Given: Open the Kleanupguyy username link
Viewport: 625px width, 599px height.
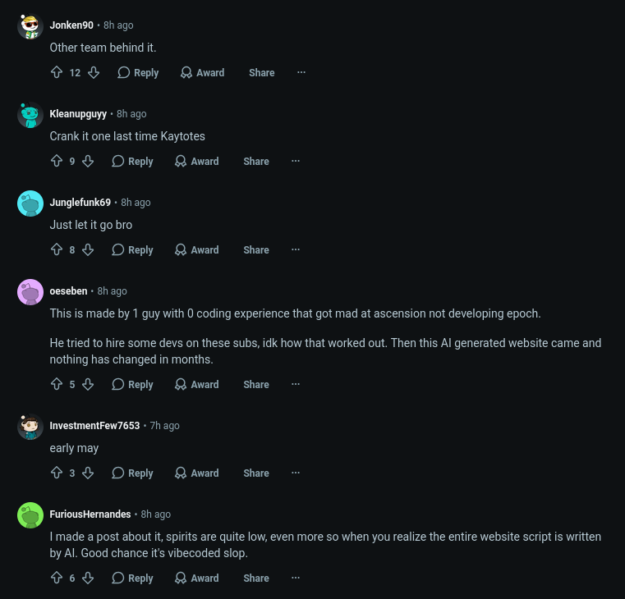Looking at the screenshot, I should click(x=78, y=114).
